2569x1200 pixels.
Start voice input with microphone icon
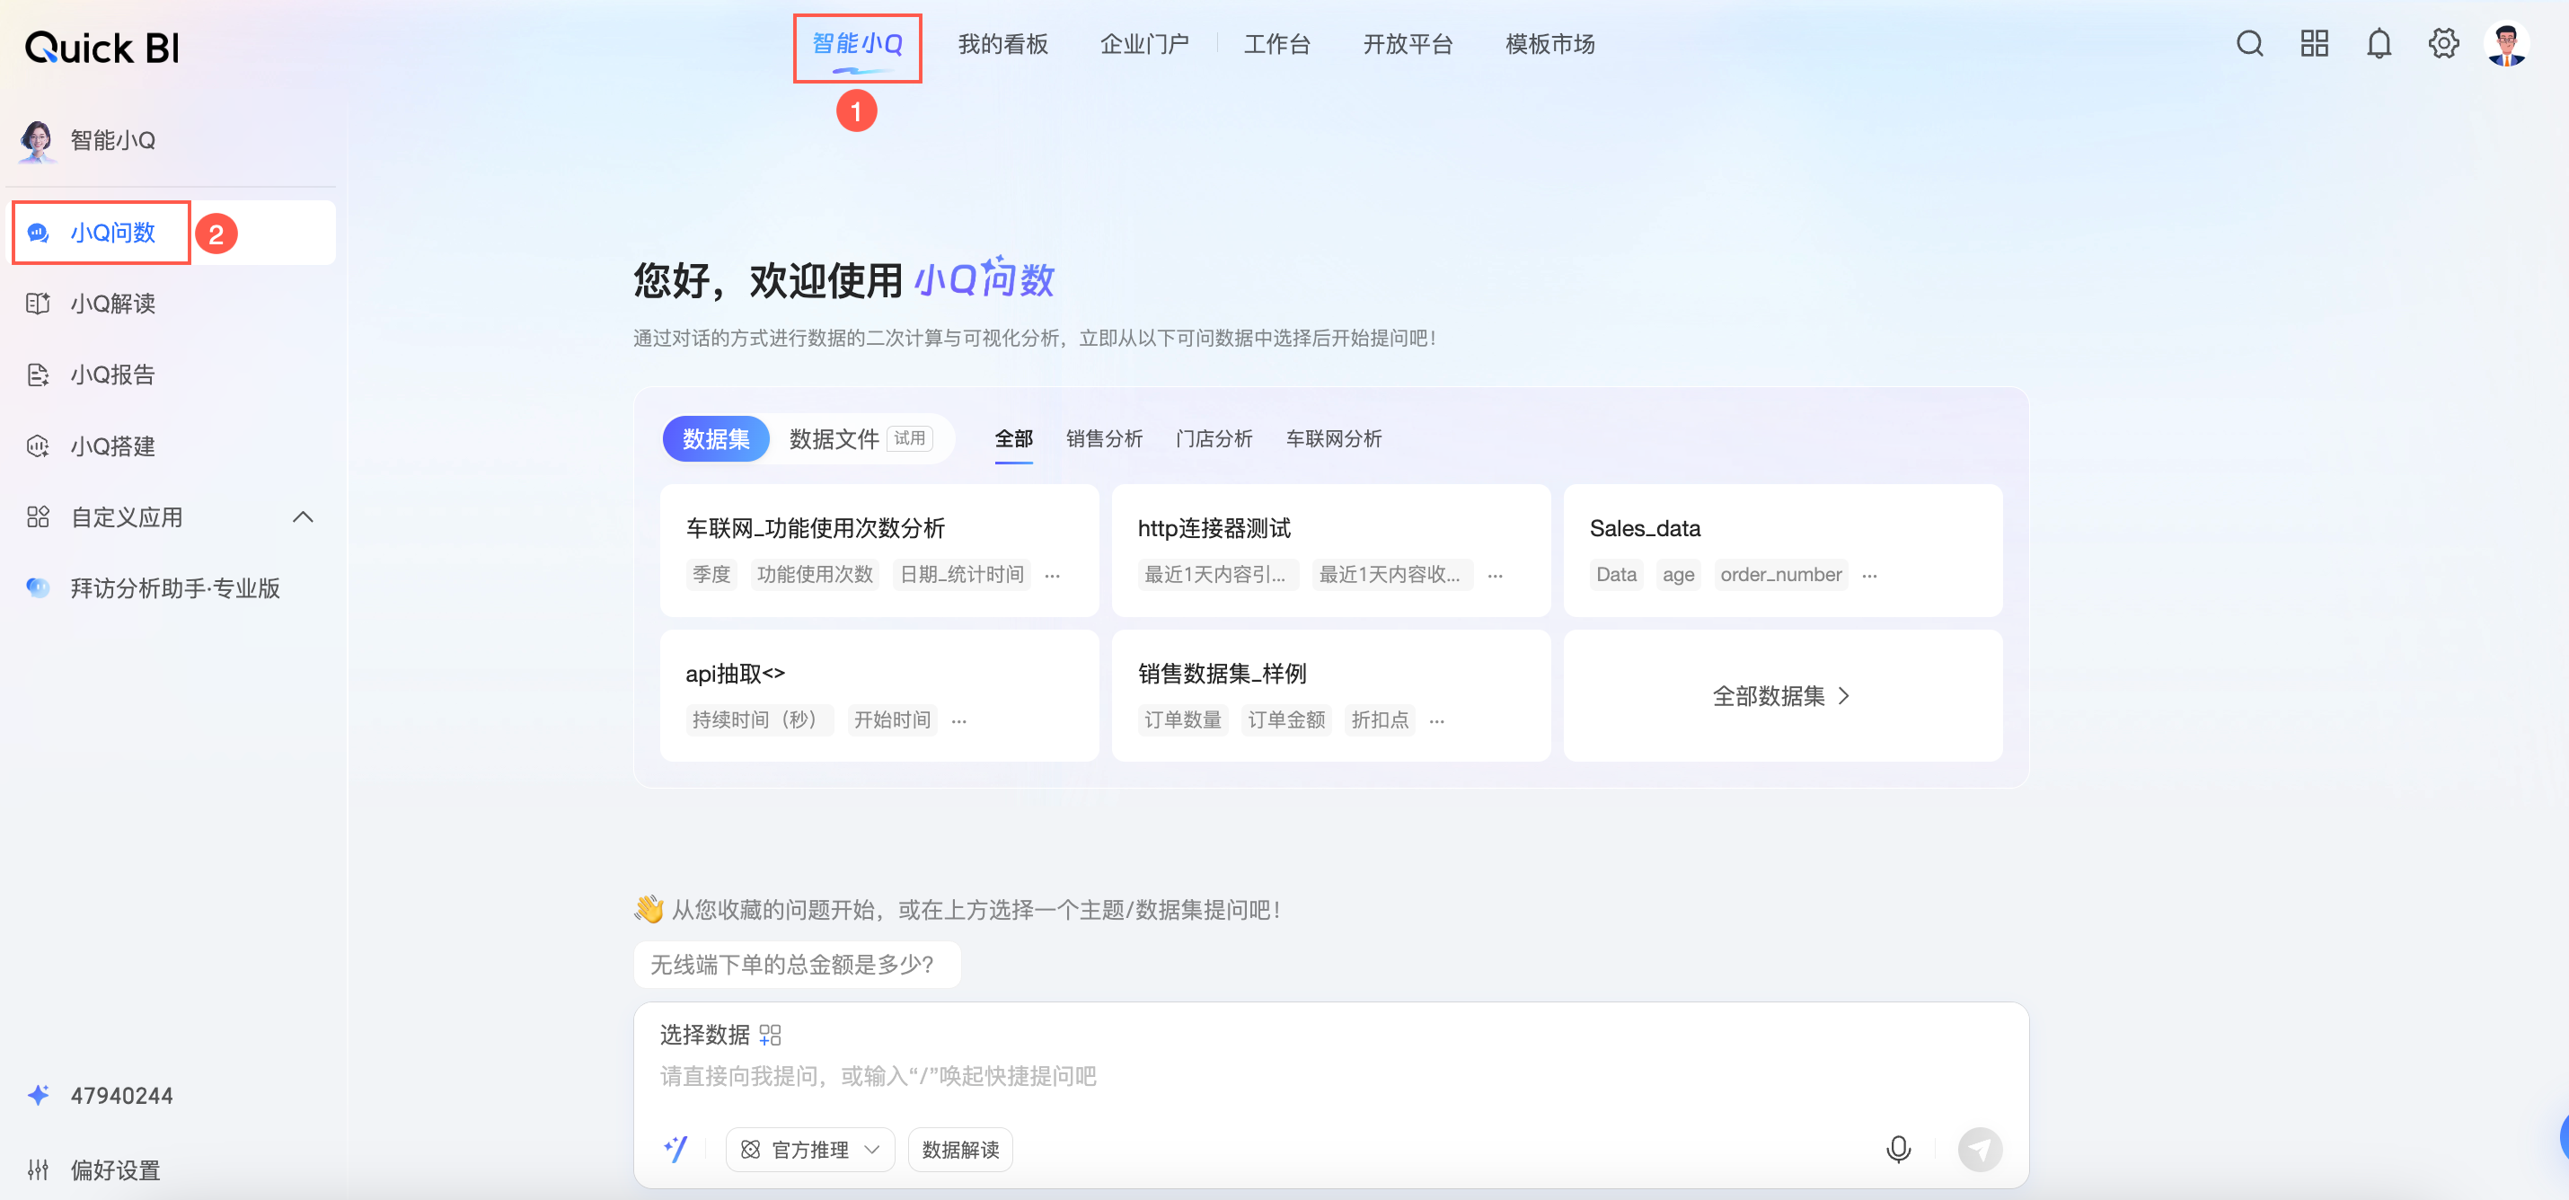[x=1898, y=1149]
